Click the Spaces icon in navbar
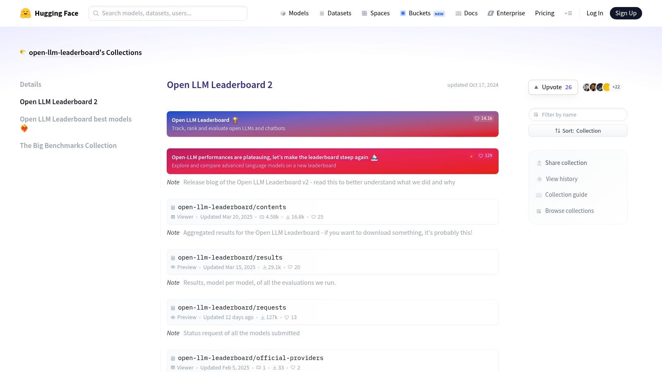 click(365, 13)
